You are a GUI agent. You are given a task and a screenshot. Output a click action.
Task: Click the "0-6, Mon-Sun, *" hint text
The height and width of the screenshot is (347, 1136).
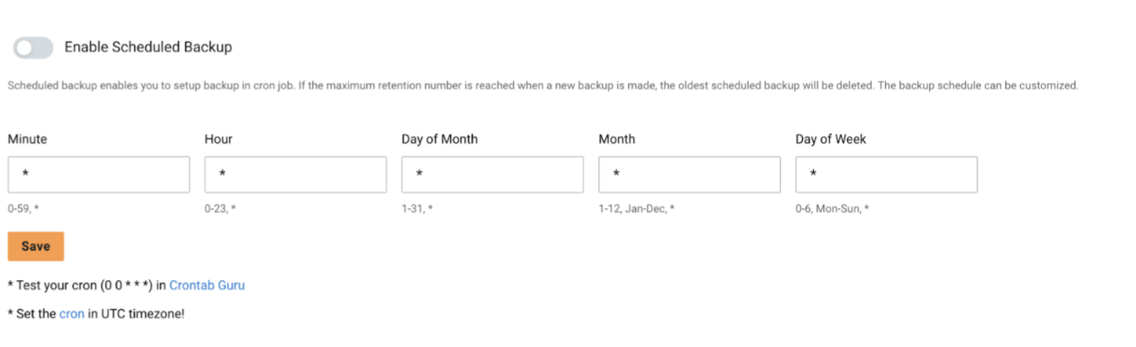832,207
